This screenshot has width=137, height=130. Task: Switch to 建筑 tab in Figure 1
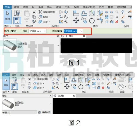coord(16,7)
